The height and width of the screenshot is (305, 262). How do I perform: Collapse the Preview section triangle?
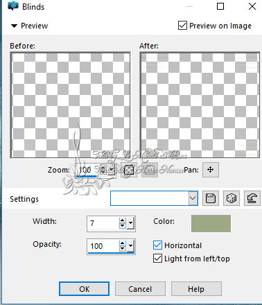click(x=14, y=26)
